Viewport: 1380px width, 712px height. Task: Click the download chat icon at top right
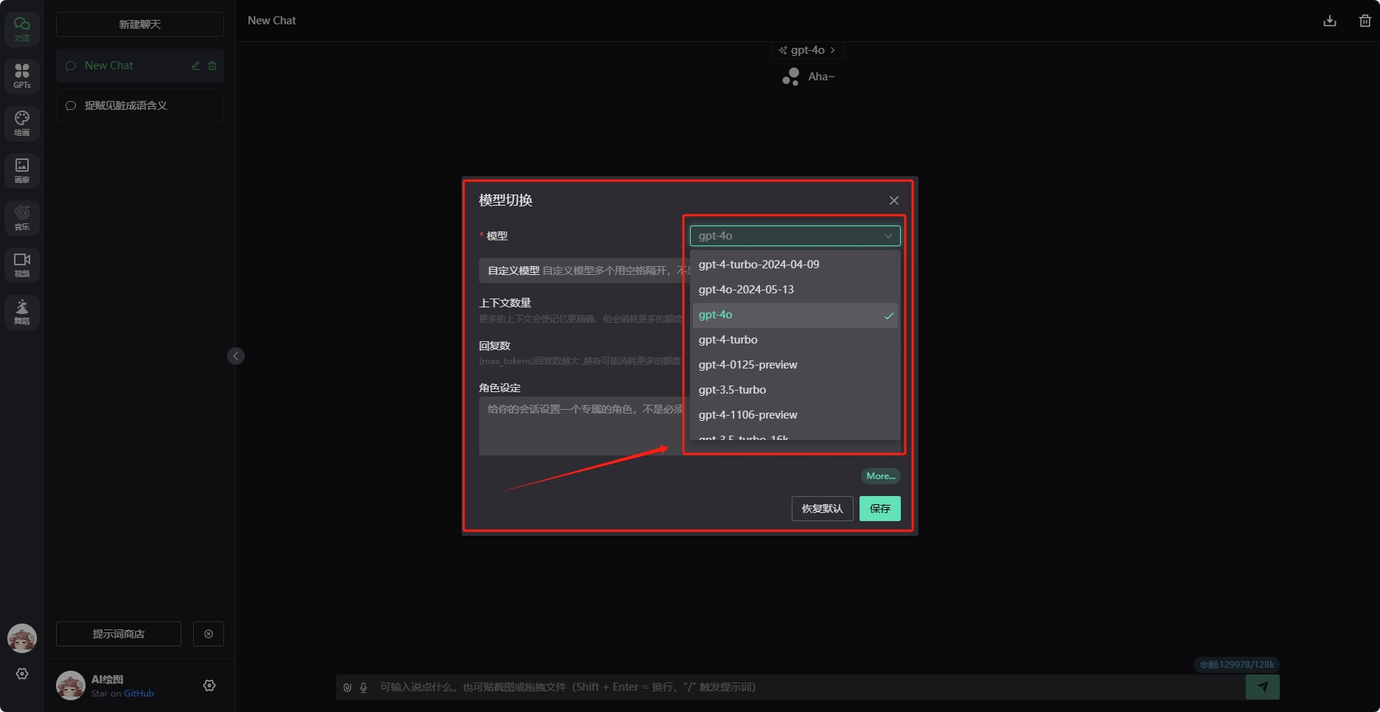[x=1329, y=21]
